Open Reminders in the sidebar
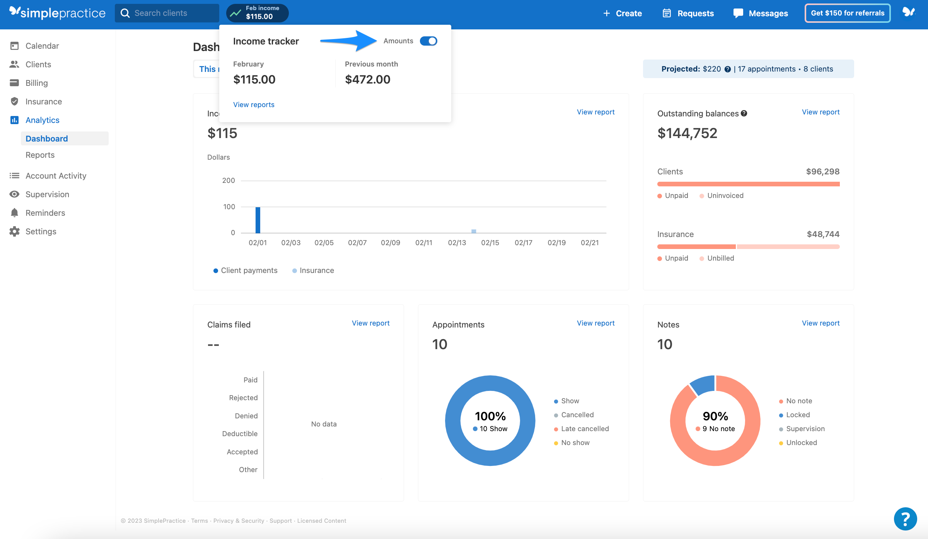 click(x=45, y=213)
